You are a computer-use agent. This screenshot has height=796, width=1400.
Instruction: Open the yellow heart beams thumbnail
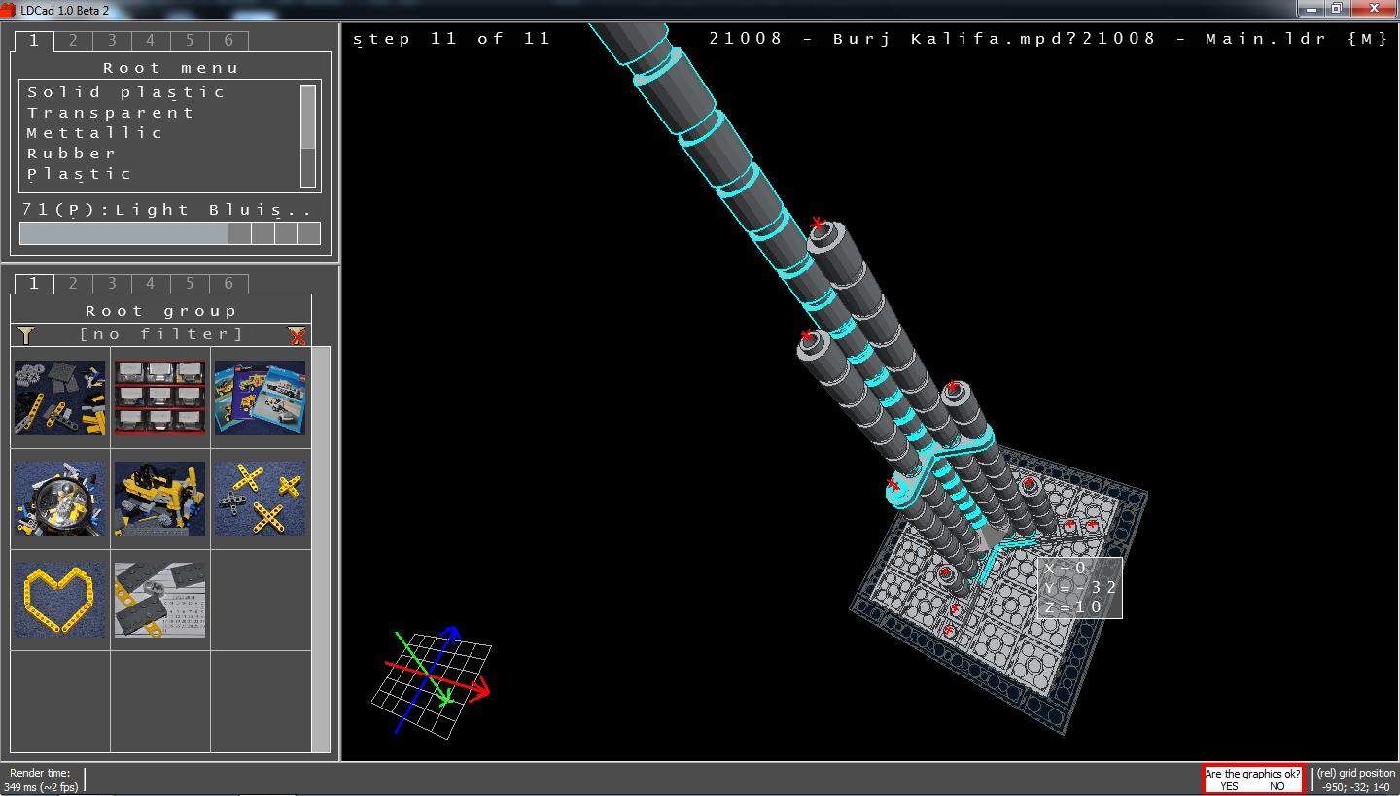(x=60, y=600)
